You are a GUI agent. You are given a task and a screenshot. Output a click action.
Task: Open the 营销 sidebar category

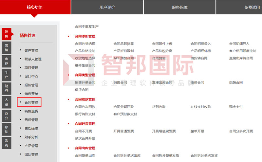point(7,47)
